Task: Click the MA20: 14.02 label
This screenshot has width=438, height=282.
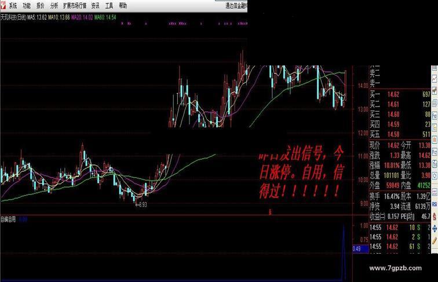Action: pyautogui.click(x=82, y=17)
